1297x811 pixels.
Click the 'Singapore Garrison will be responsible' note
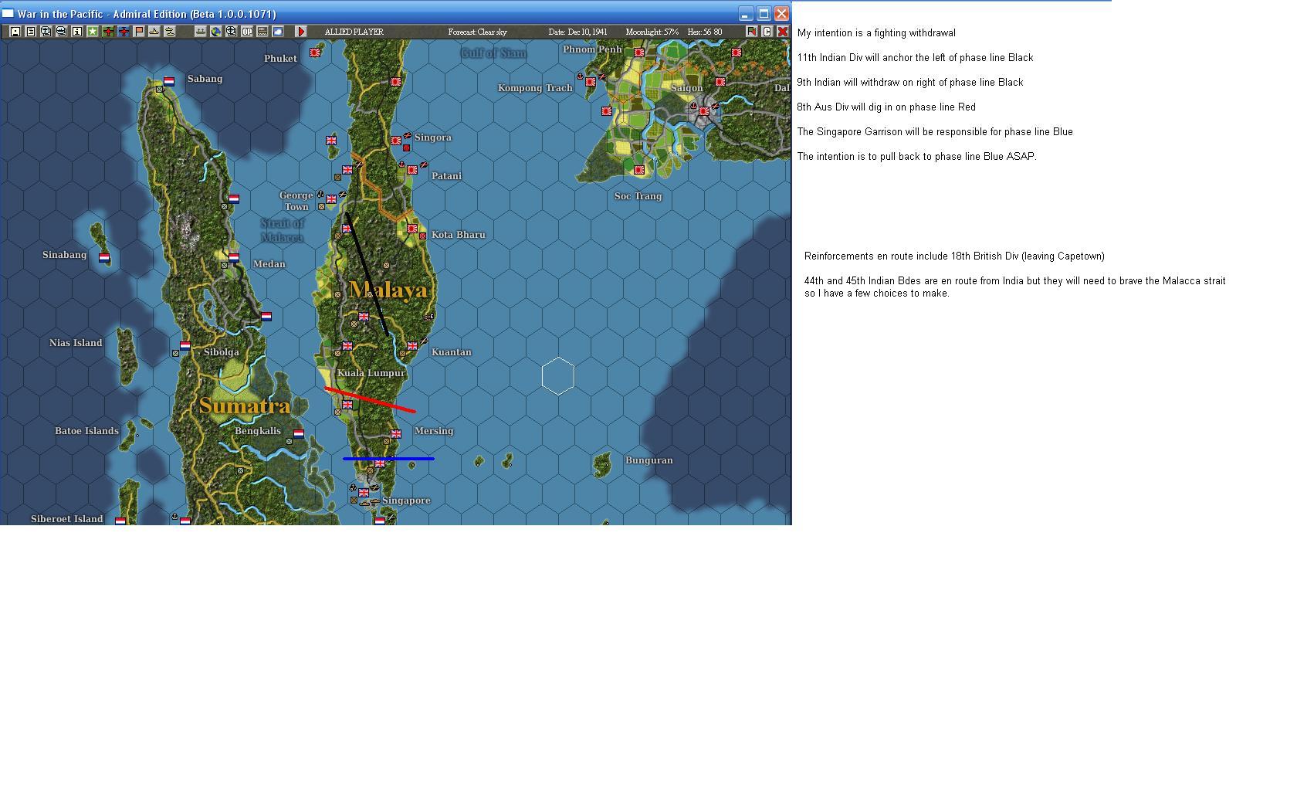(x=935, y=131)
